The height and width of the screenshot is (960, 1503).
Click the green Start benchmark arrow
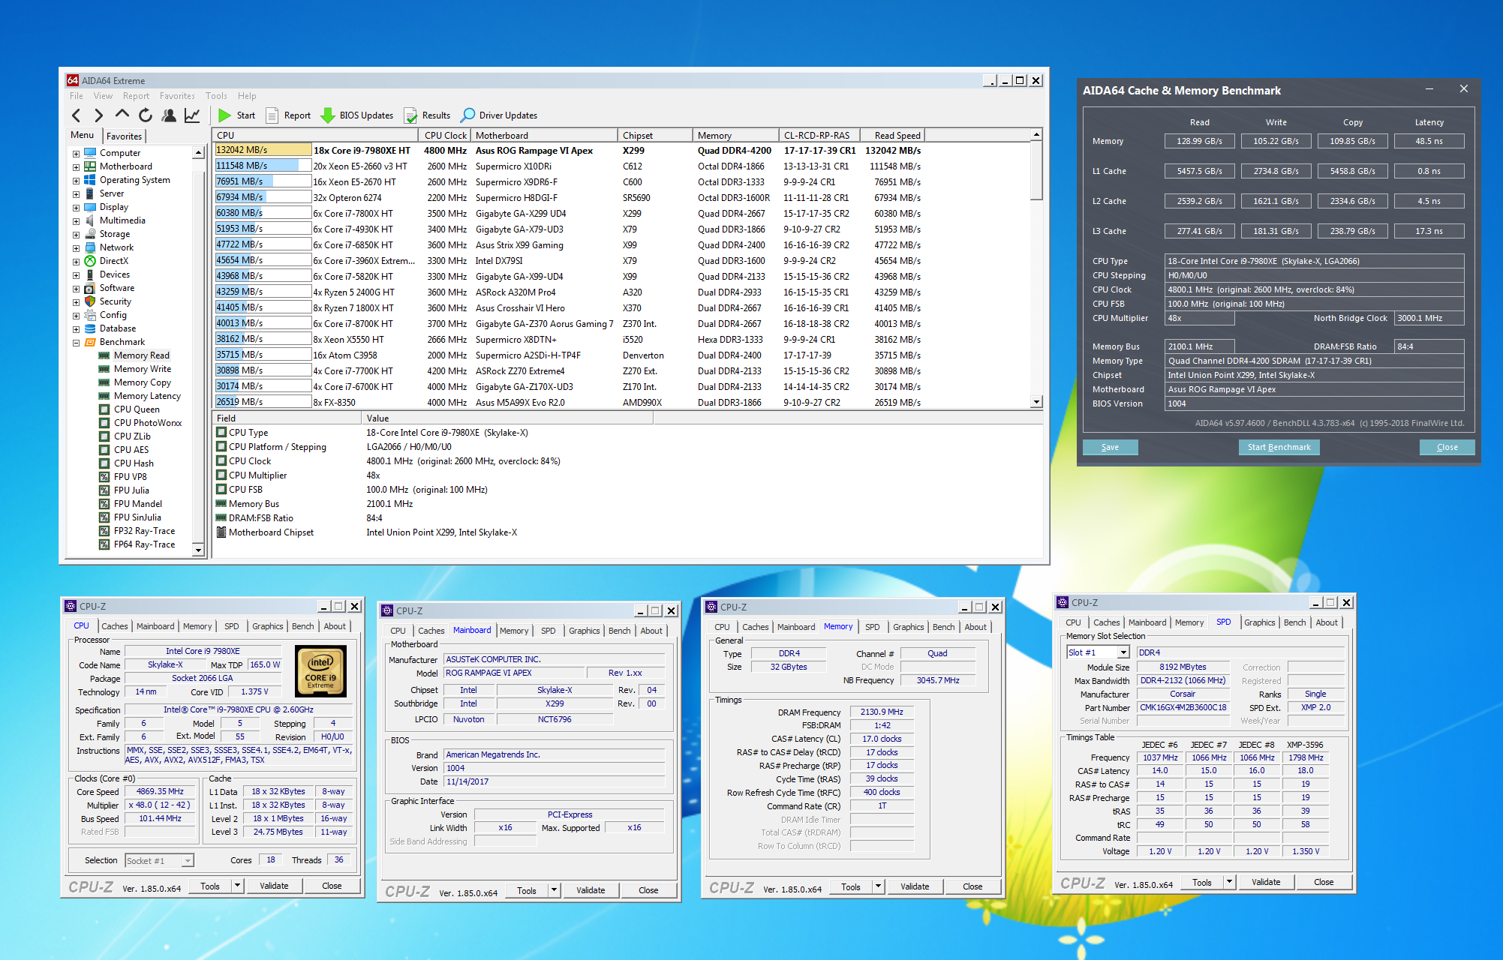(224, 115)
